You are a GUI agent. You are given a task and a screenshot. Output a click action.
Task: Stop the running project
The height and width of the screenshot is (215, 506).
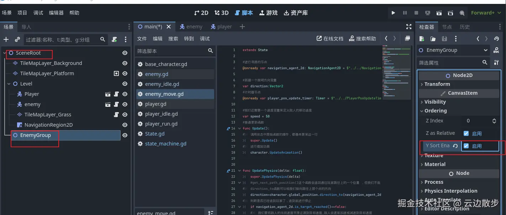416,13
